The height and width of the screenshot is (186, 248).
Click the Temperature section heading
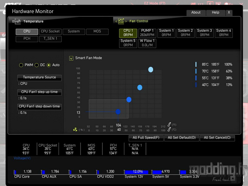point(33,21)
